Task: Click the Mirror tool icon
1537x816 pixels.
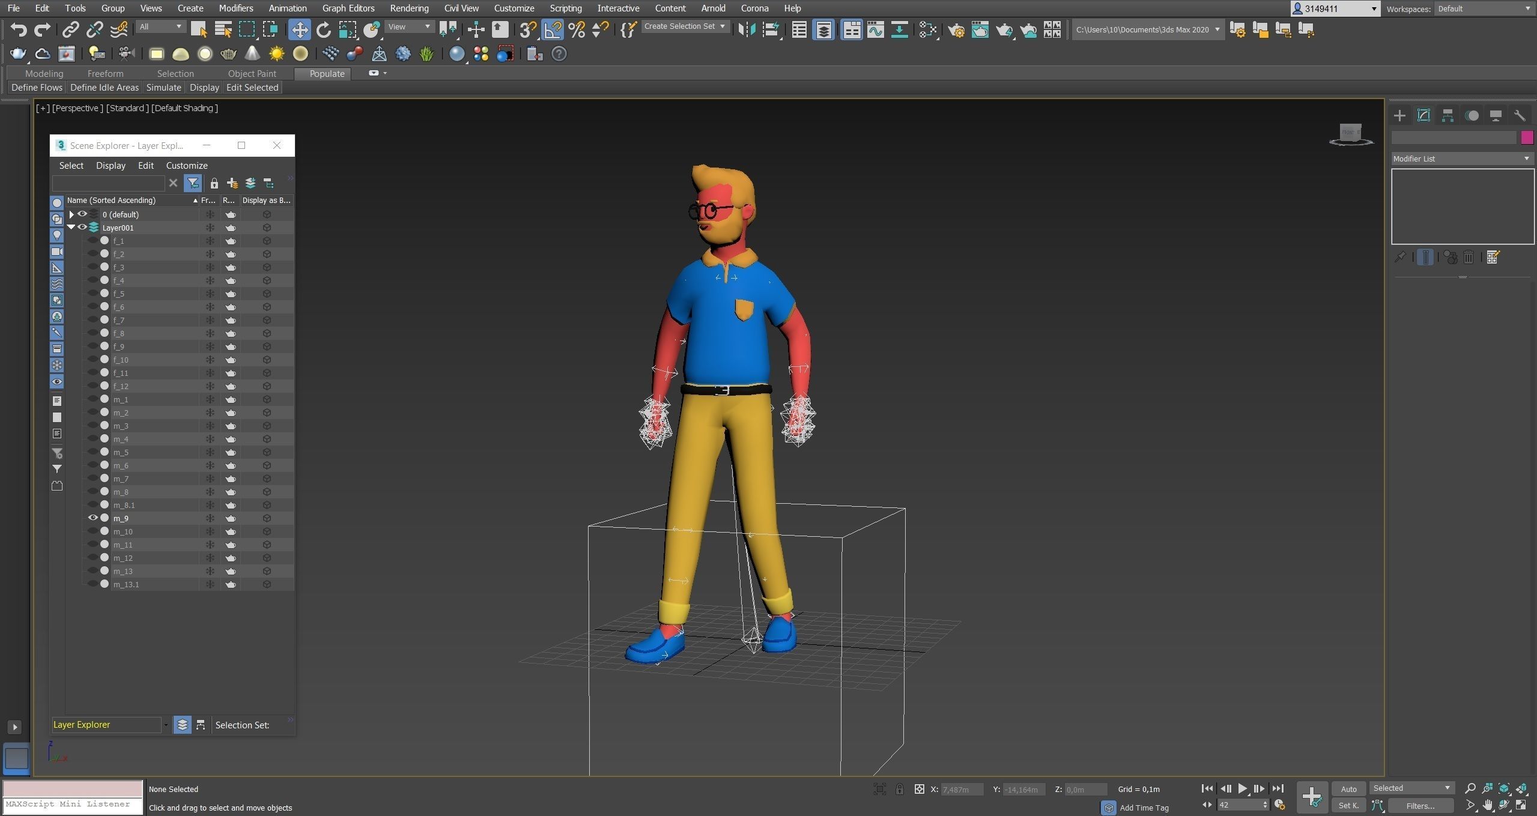Action: pyautogui.click(x=747, y=29)
